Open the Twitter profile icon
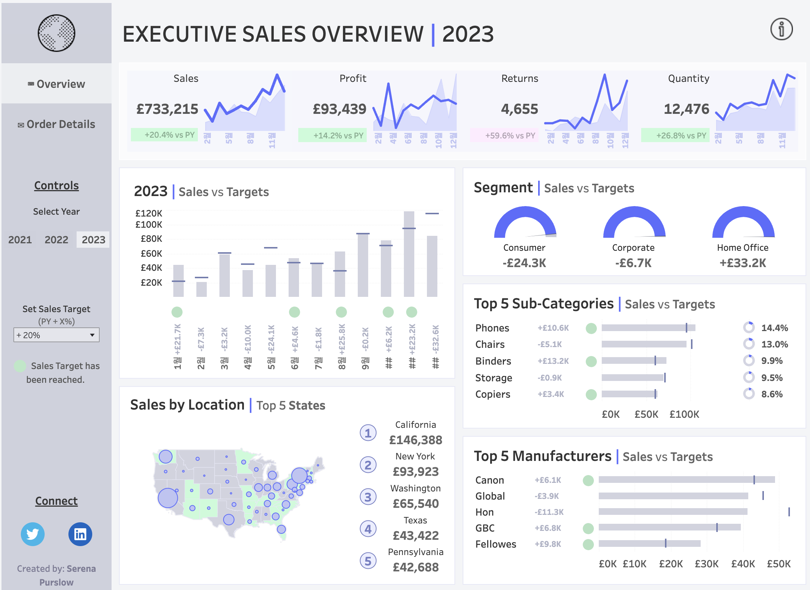This screenshot has width=810, height=590. (x=33, y=534)
